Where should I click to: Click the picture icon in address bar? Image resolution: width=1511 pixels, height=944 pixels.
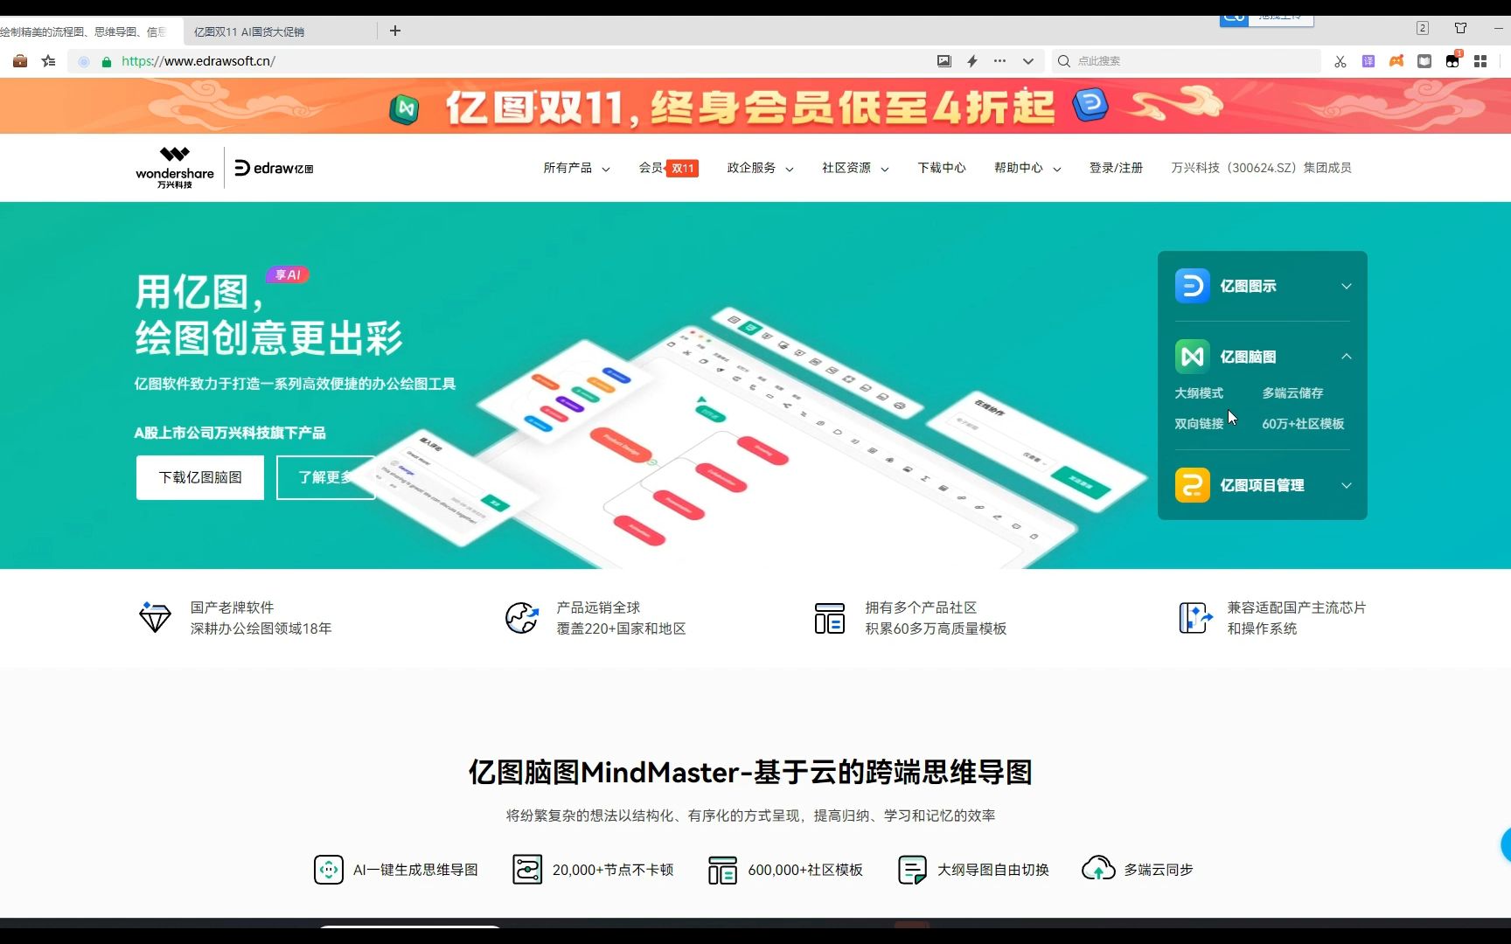[x=944, y=61]
